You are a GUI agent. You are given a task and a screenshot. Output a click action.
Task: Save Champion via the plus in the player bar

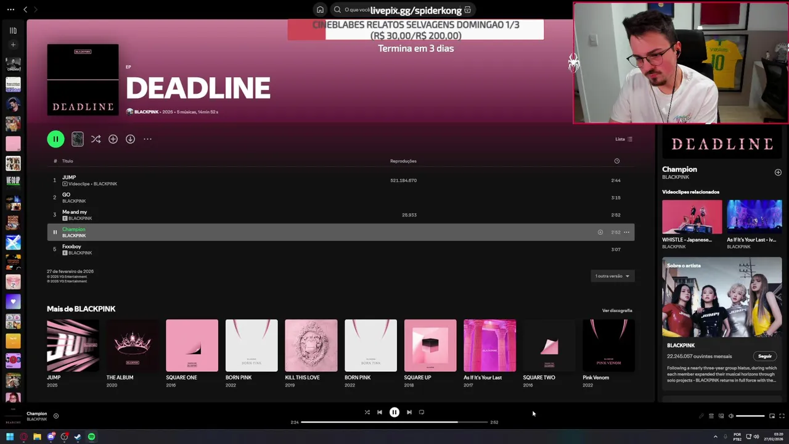pos(55,416)
